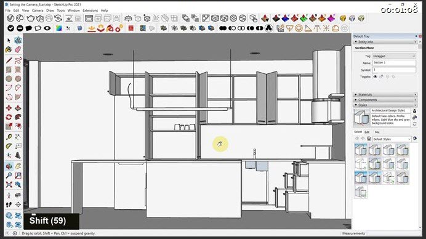Click the green axis plane arrow icon
The height and width of the screenshot is (239, 426).
click(303, 18)
